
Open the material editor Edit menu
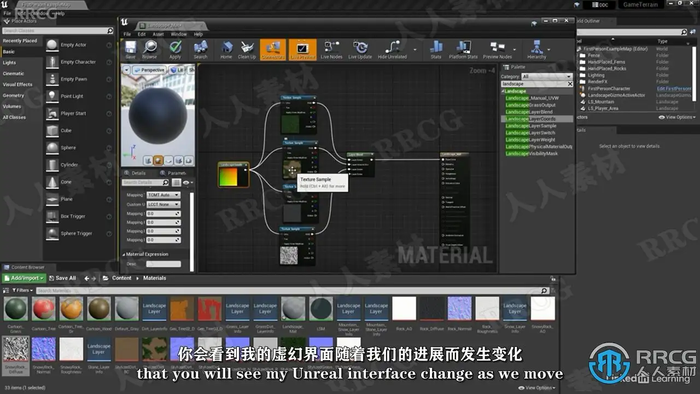142,34
